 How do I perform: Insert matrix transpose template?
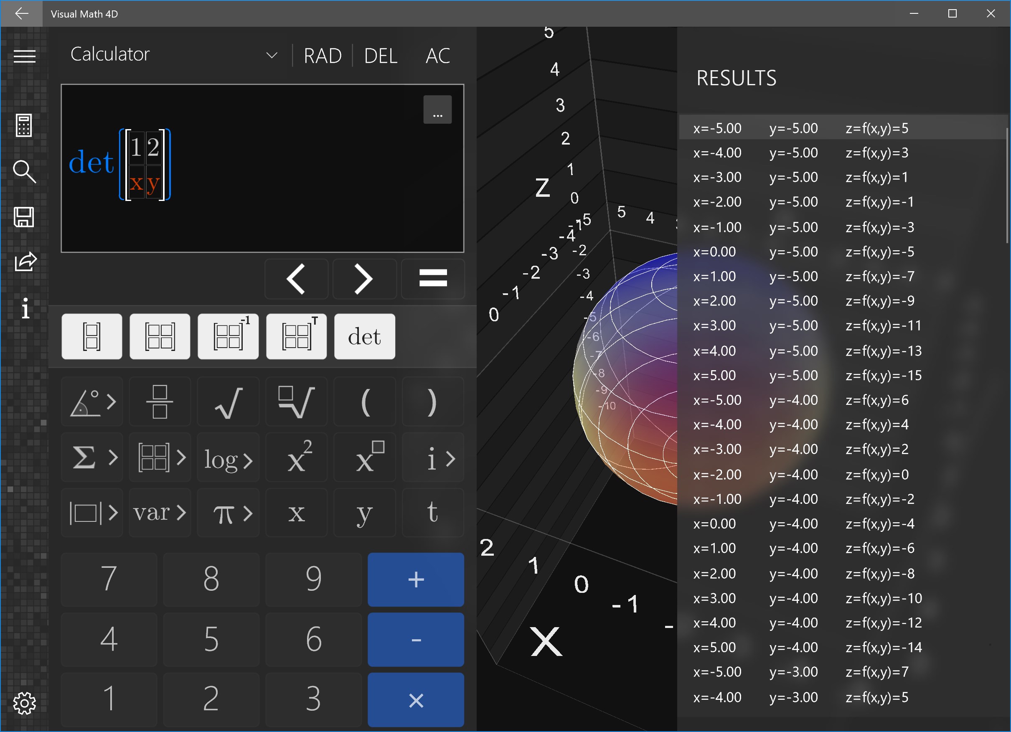point(296,337)
